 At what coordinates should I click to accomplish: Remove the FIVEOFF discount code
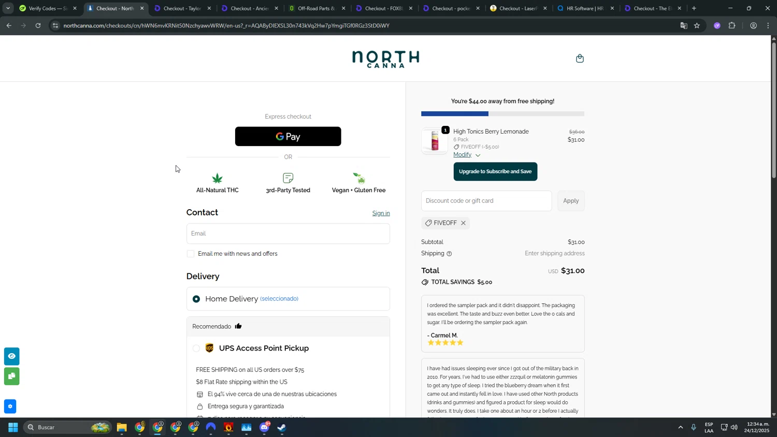point(463,223)
